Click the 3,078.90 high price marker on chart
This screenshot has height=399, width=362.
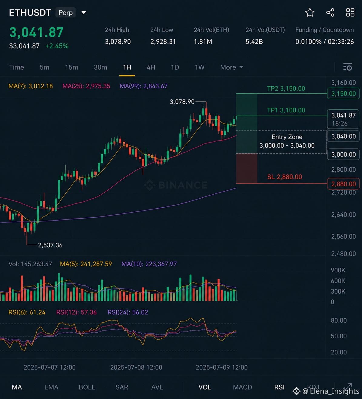[x=182, y=102]
